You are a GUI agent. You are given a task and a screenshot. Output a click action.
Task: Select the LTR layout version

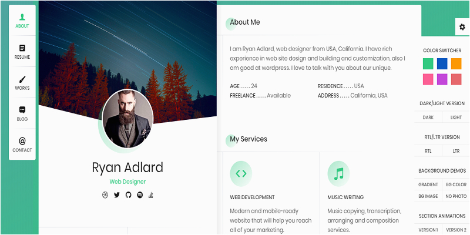point(456,151)
